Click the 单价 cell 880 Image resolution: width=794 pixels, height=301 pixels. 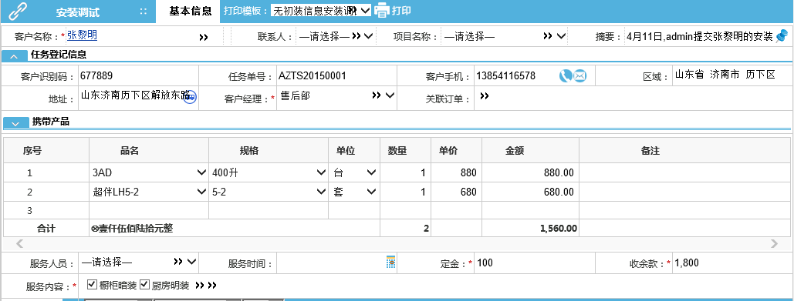[x=456, y=172]
